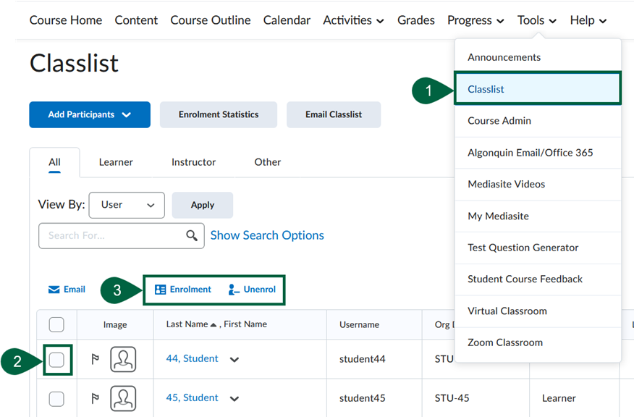Check the checkbox for student 45
The height and width of the screenshot is (417, 634).
point(56,397)
